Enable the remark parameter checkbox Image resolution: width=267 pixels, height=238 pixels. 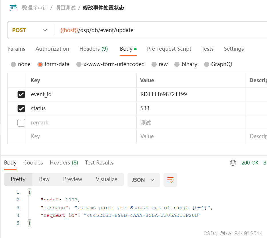(21, 123)
